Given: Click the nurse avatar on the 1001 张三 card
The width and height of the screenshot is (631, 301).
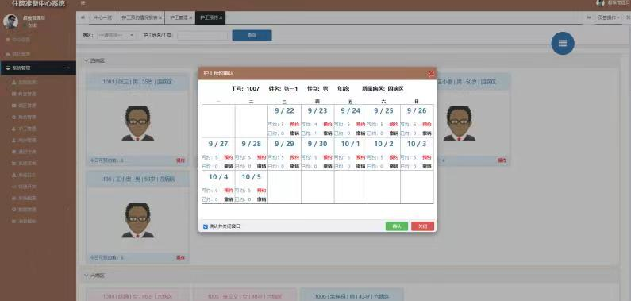Looking at the screenshot, I should 137,123.
